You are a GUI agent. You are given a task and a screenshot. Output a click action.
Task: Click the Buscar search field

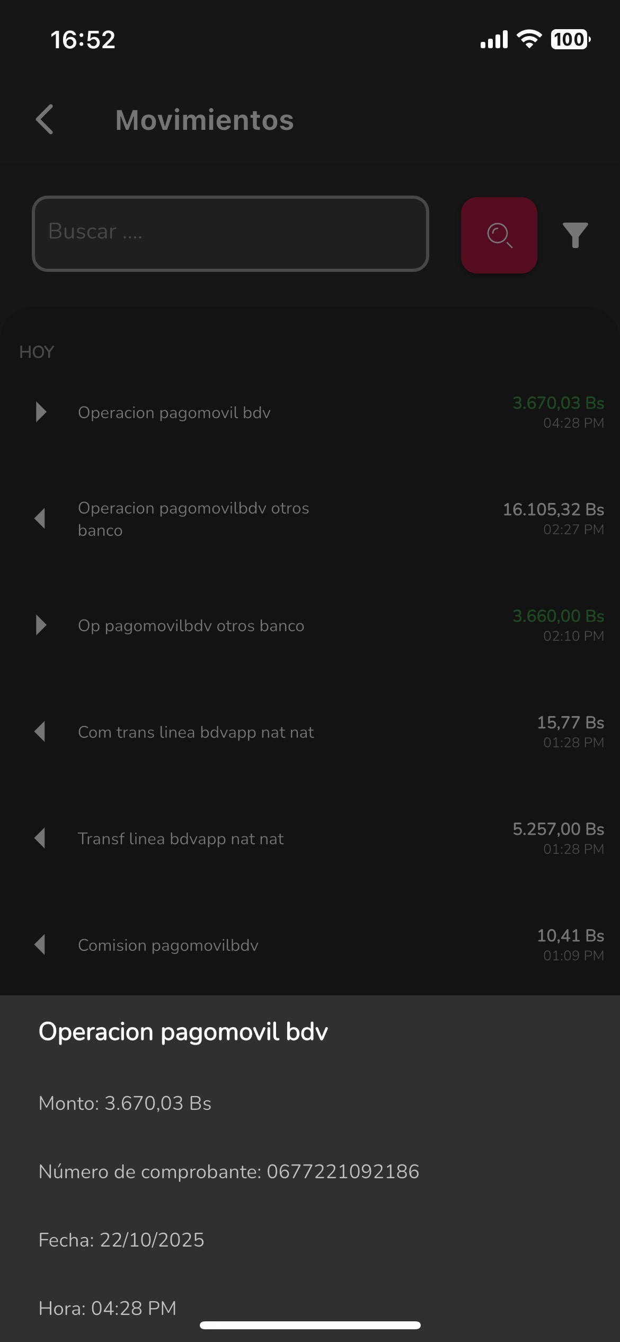(230, 233)
